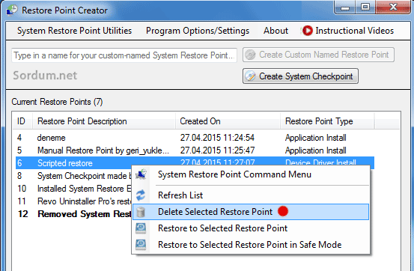Click the Restore Point Creator title bar icon
The height and width of the screenshot is (271, 414).
pos(12,10)
